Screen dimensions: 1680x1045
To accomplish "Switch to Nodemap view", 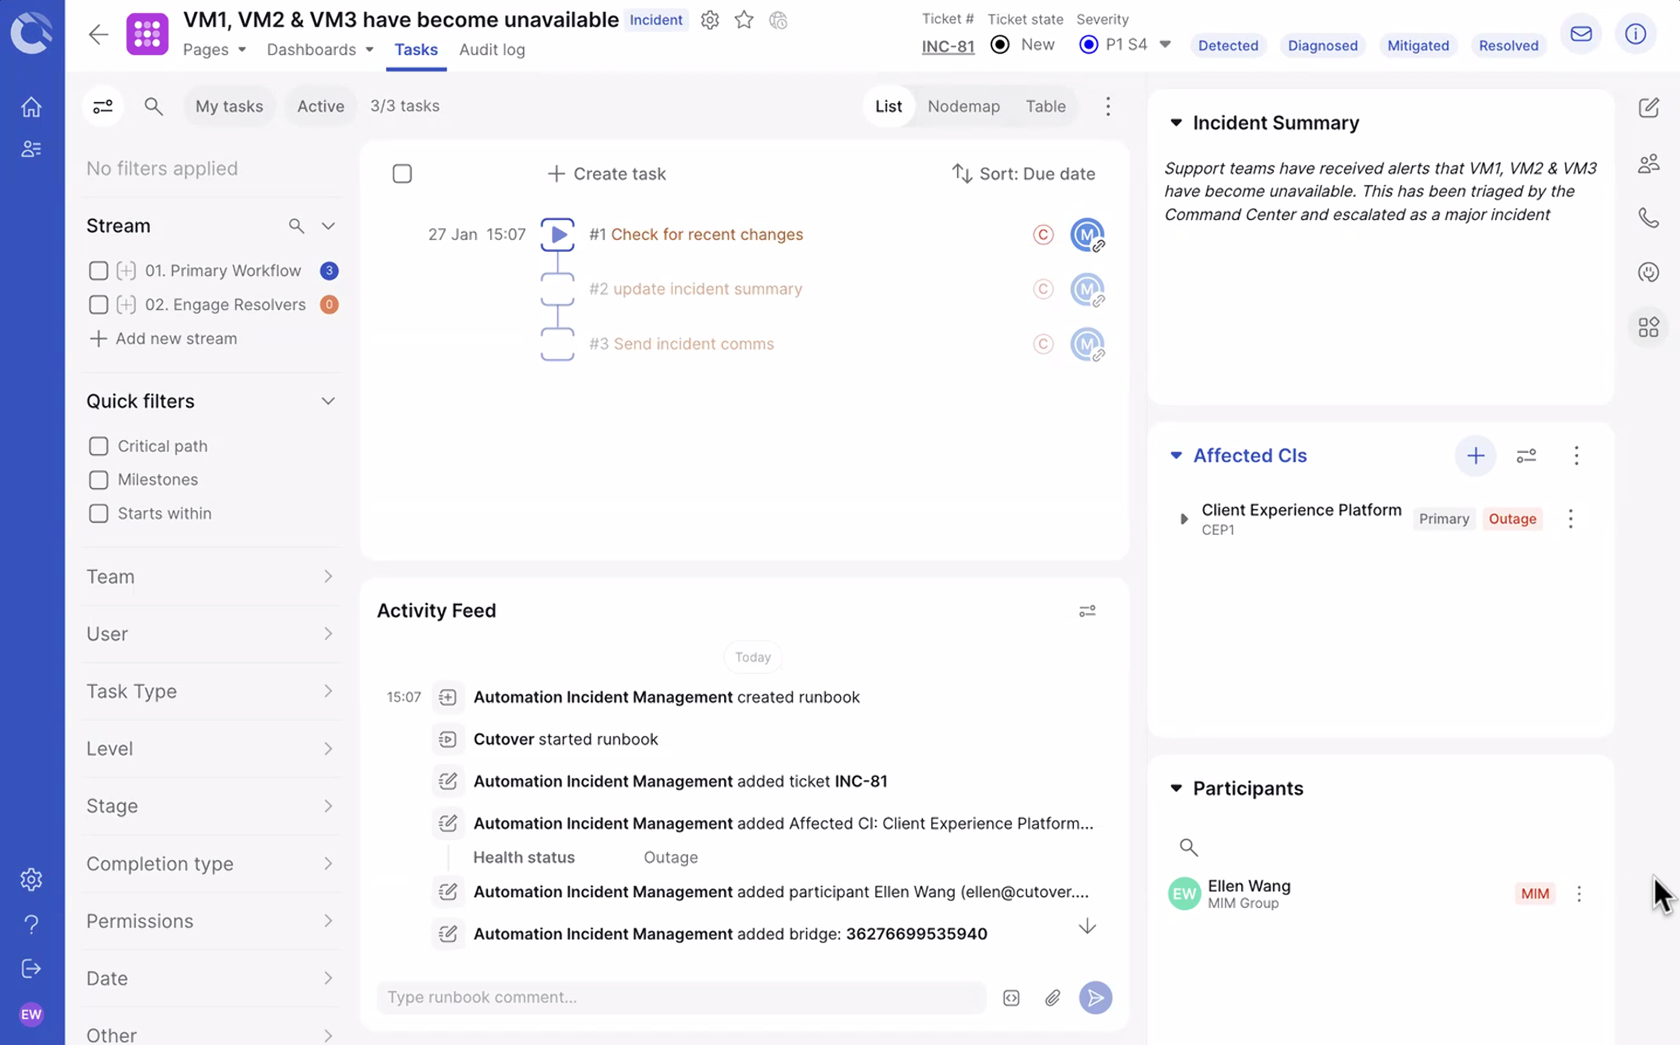I will click(x=963, y=106).
